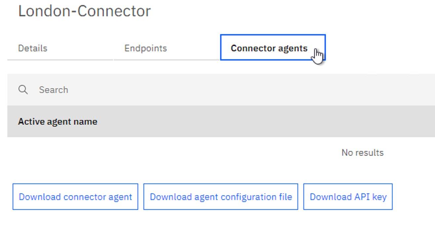Click Download API key
Viewport: 435px width, 234px height.
pyautogui.click(x=348, y=196)
